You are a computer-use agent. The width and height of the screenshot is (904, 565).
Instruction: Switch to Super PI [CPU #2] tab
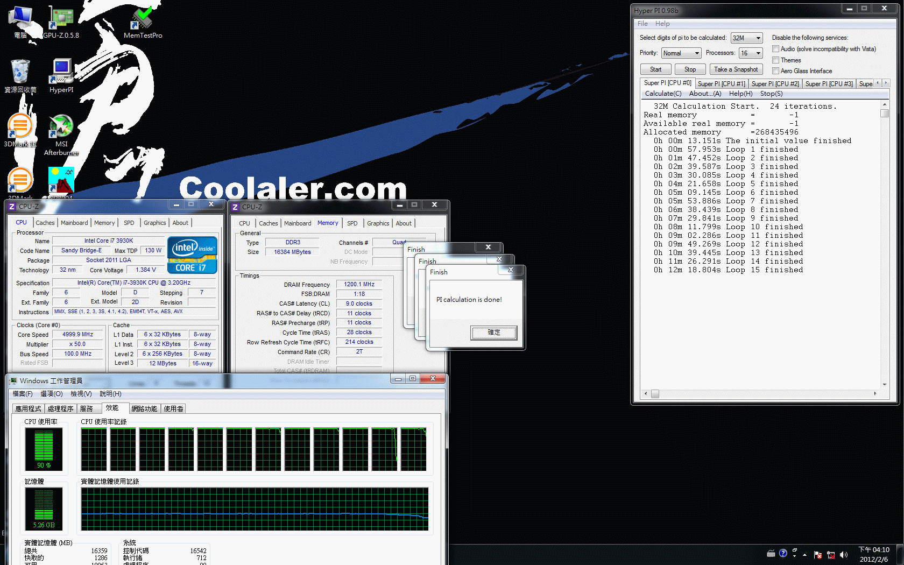(x=775, y=84)
